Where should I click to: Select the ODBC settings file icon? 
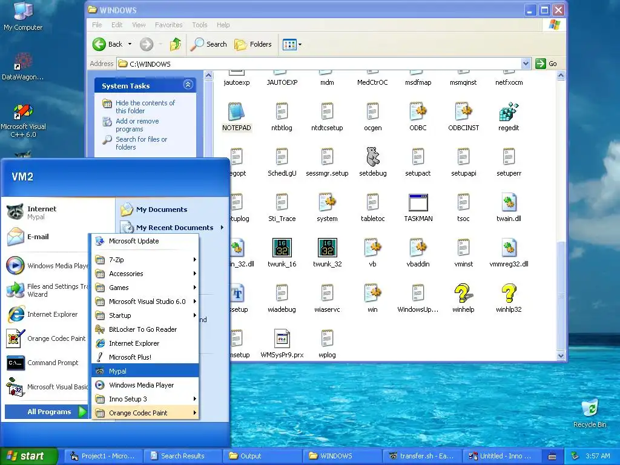coord(418,112)
